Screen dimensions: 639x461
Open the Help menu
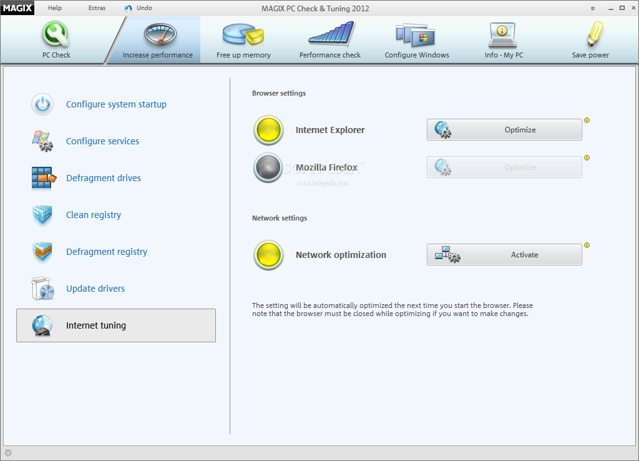(x=55, y=7)
